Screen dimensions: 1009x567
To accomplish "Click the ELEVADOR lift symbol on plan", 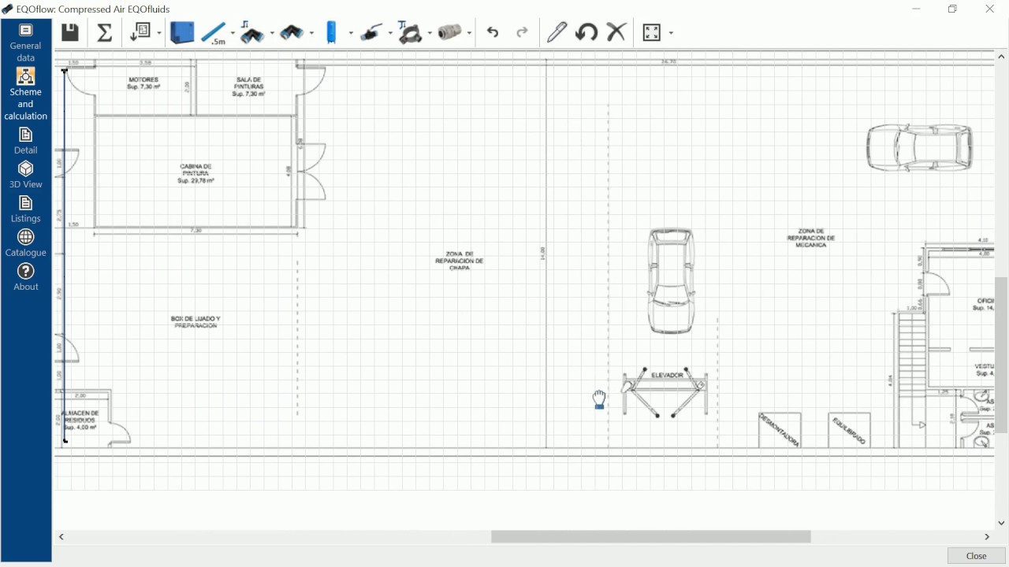I will coord(665,392).
